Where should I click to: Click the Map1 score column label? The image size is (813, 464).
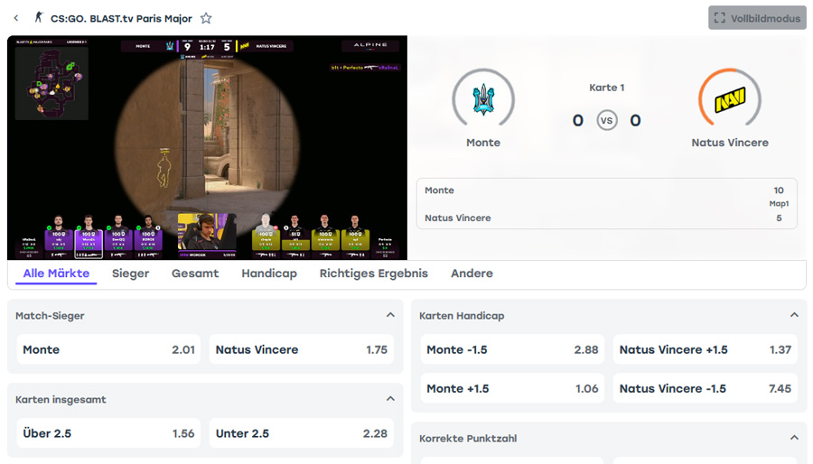pyautogui.click(x=779, y=203)
